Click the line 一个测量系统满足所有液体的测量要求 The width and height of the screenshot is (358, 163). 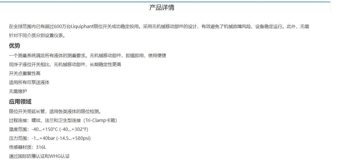pyautogui.click(x=88, y=56)
